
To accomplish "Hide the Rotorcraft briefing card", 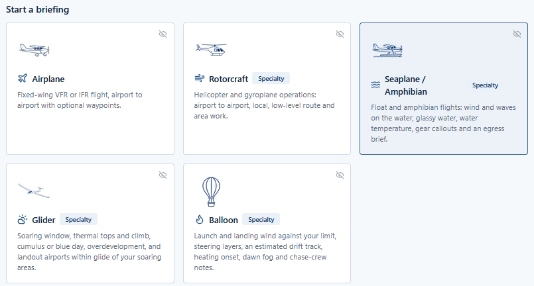I will 340,34.
